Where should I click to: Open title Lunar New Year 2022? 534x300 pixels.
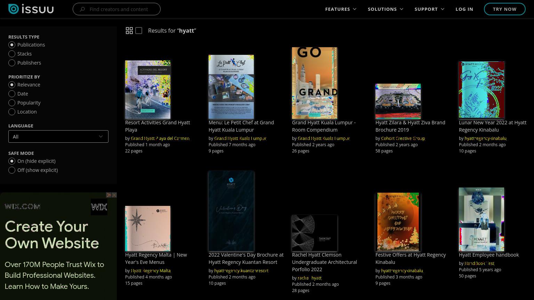click(x=493, y=126)
